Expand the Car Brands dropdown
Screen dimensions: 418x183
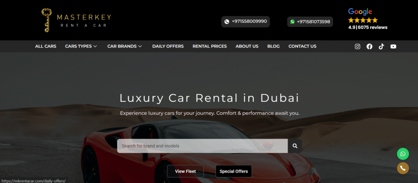(125, 46)
